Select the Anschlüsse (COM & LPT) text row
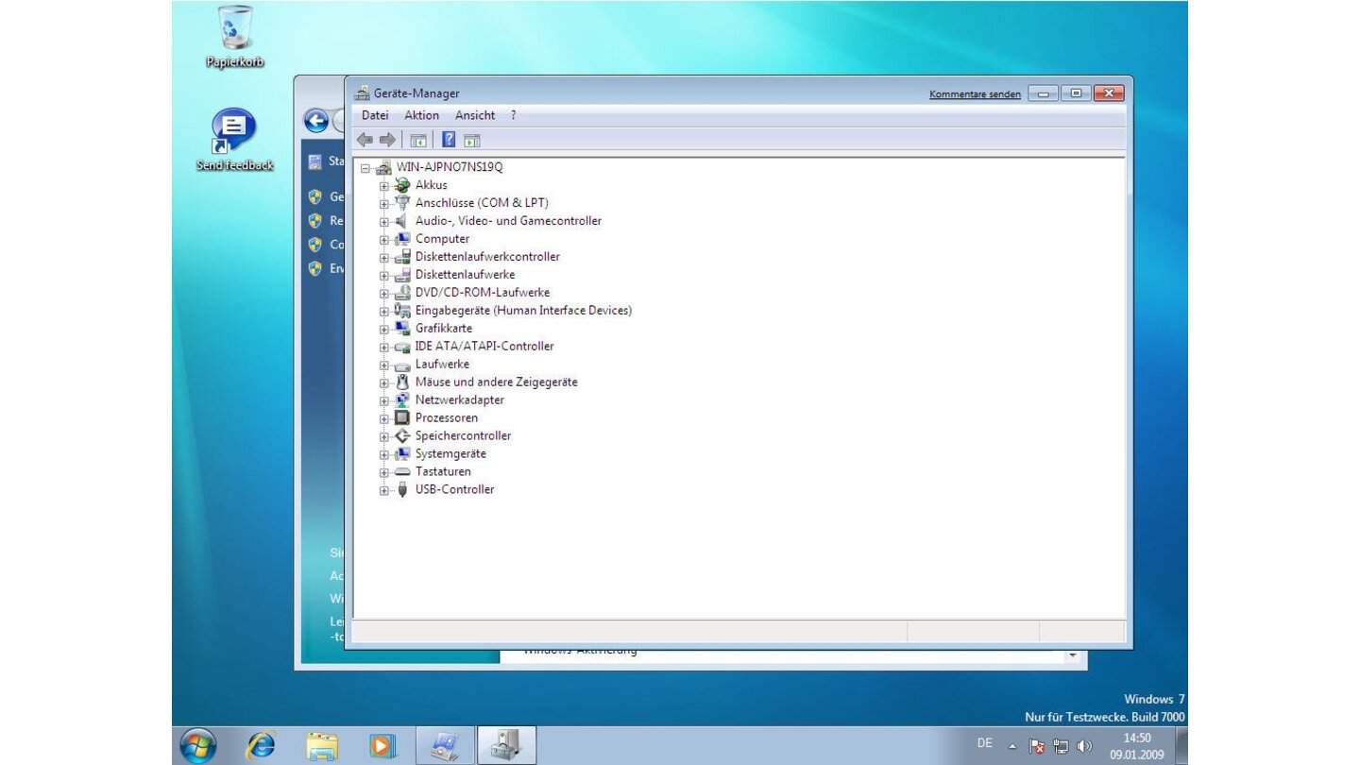1360x765 pixels. coord(482,203)
